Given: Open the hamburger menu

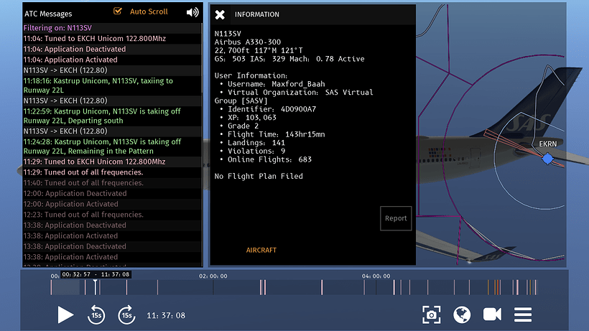Looking at the screenshot, I should point(522,314).
